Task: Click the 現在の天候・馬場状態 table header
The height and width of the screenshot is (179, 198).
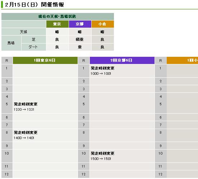Action: point(57,17)
